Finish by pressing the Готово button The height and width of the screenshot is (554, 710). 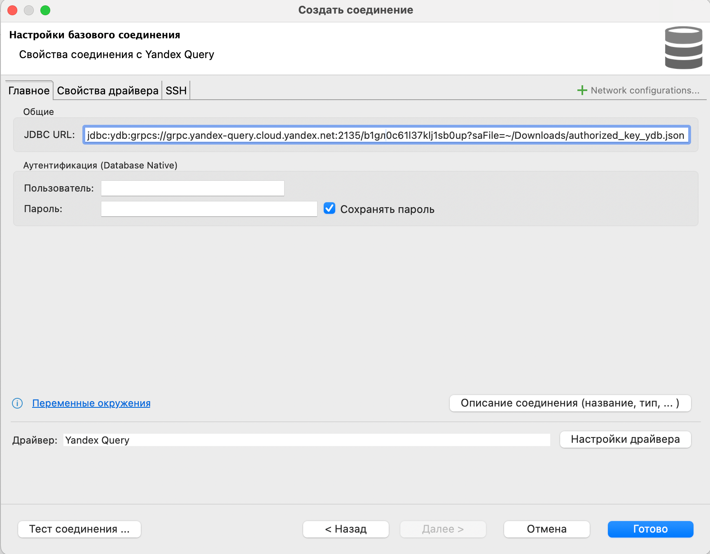pos(650,529)
